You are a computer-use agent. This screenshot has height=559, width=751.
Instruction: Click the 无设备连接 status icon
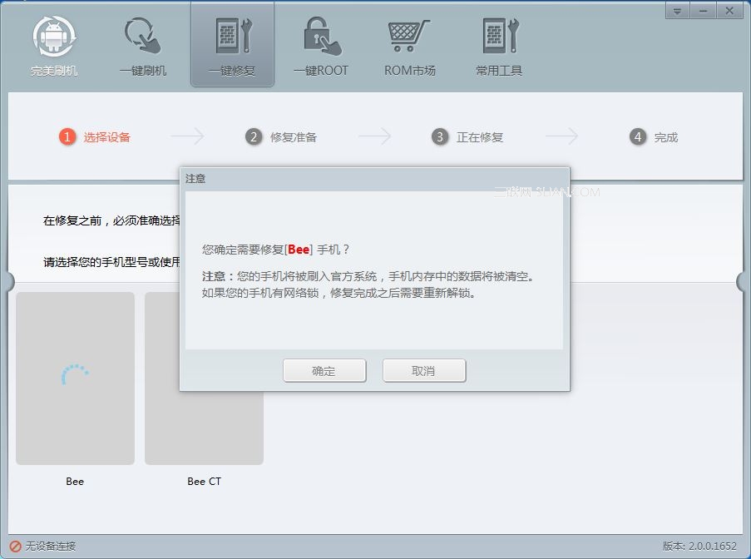(15, 546)
